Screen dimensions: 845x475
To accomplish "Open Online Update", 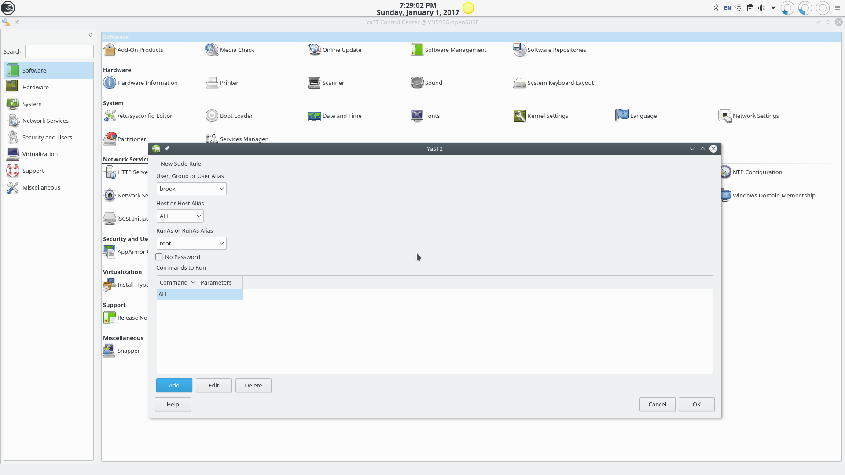I will pyautogui.click(x=334, y=50).
